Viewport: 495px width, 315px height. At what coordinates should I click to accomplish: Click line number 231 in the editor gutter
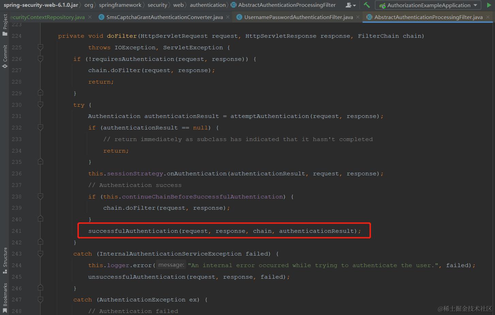tap(16, 116)
